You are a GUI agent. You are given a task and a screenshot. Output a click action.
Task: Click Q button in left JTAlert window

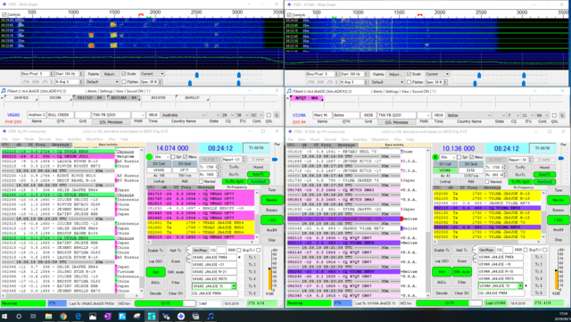point(277,115)
